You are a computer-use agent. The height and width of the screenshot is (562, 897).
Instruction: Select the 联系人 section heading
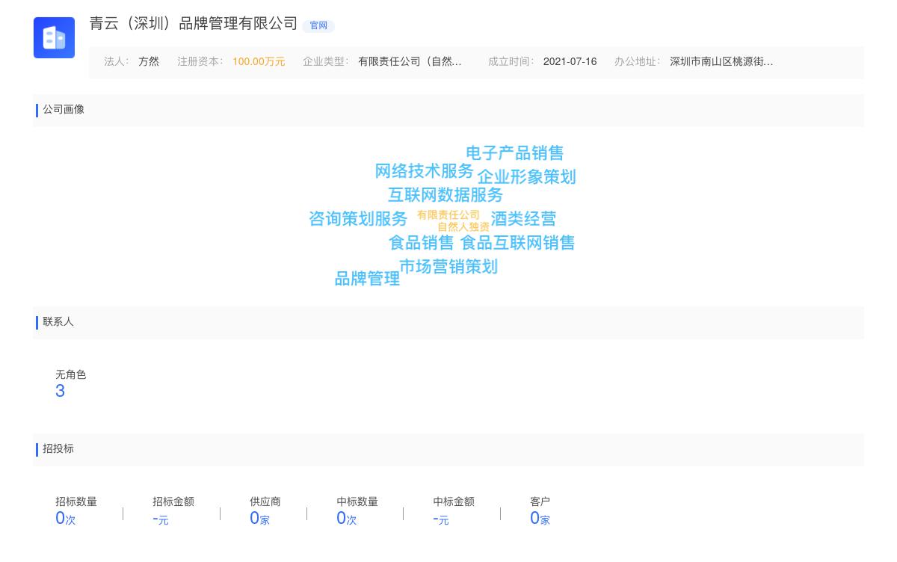pos(58,322)
